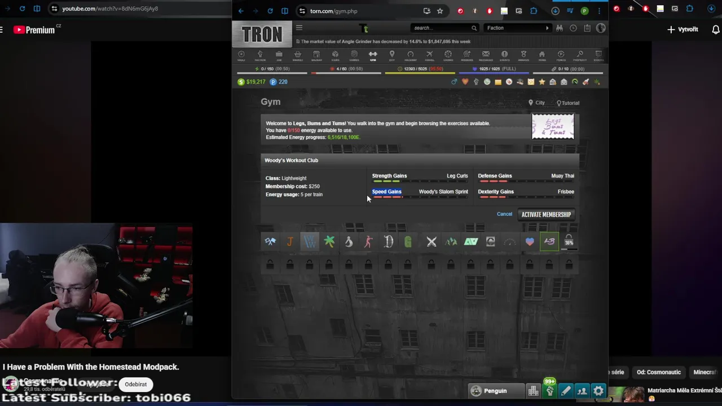
Task: Click the nerve bar 4/60
Action: click(x=346, y=70)
